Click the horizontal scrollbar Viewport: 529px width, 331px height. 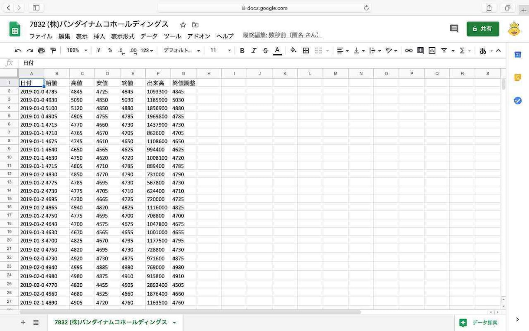(190, 312)
